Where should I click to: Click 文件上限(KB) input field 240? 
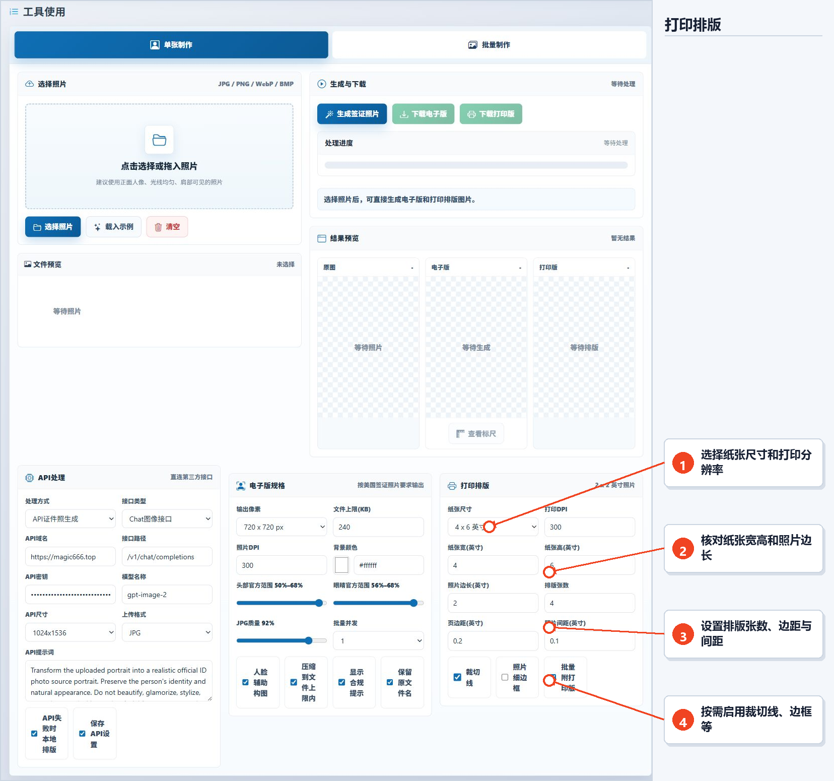point(379,527)
